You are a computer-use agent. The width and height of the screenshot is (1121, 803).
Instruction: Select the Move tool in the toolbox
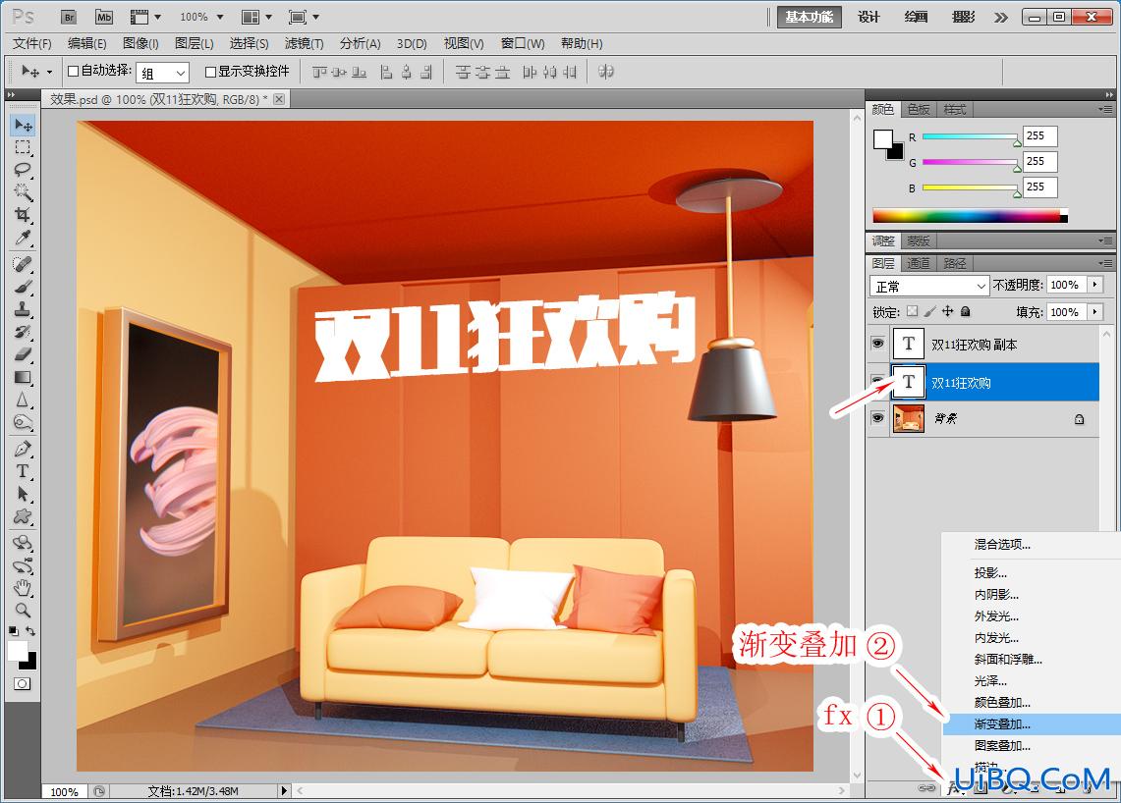tap(23, 125)
